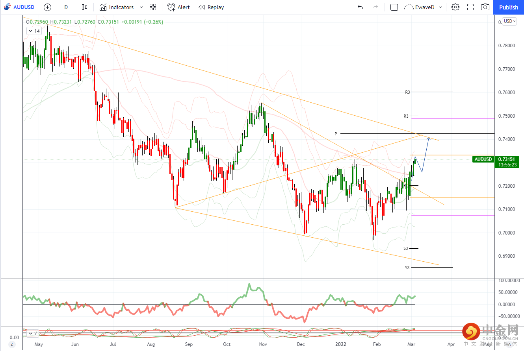
Task: Click the Jul label on the time axis
Action: [x=113, y=344]
